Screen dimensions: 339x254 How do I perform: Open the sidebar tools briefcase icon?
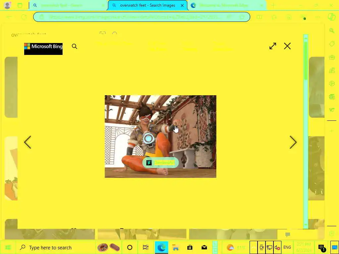332,57
